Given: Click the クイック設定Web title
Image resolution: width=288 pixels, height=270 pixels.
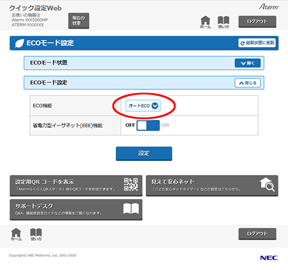Looking at the screenshot, I should (35, 8).
